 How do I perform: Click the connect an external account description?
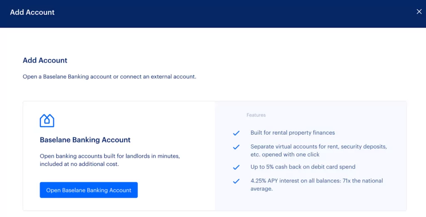pos(109,76)
